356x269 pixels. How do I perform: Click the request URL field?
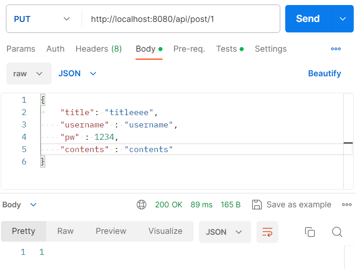pos(181,19)
